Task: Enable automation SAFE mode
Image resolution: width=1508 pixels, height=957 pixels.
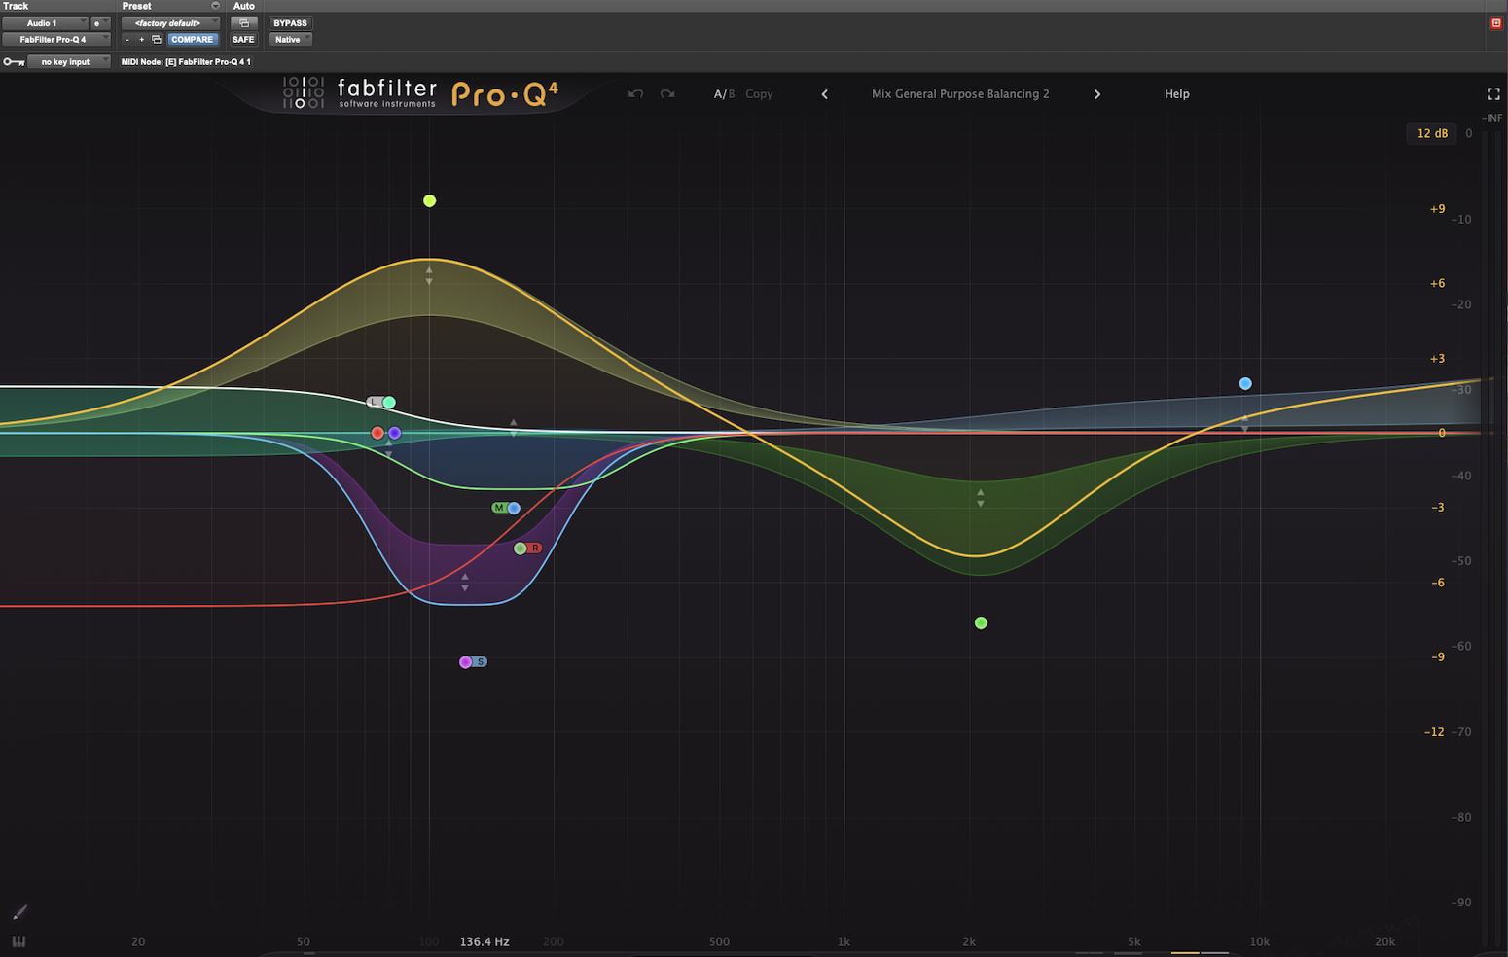Action: pyautogui.click(x=243, y=40)
